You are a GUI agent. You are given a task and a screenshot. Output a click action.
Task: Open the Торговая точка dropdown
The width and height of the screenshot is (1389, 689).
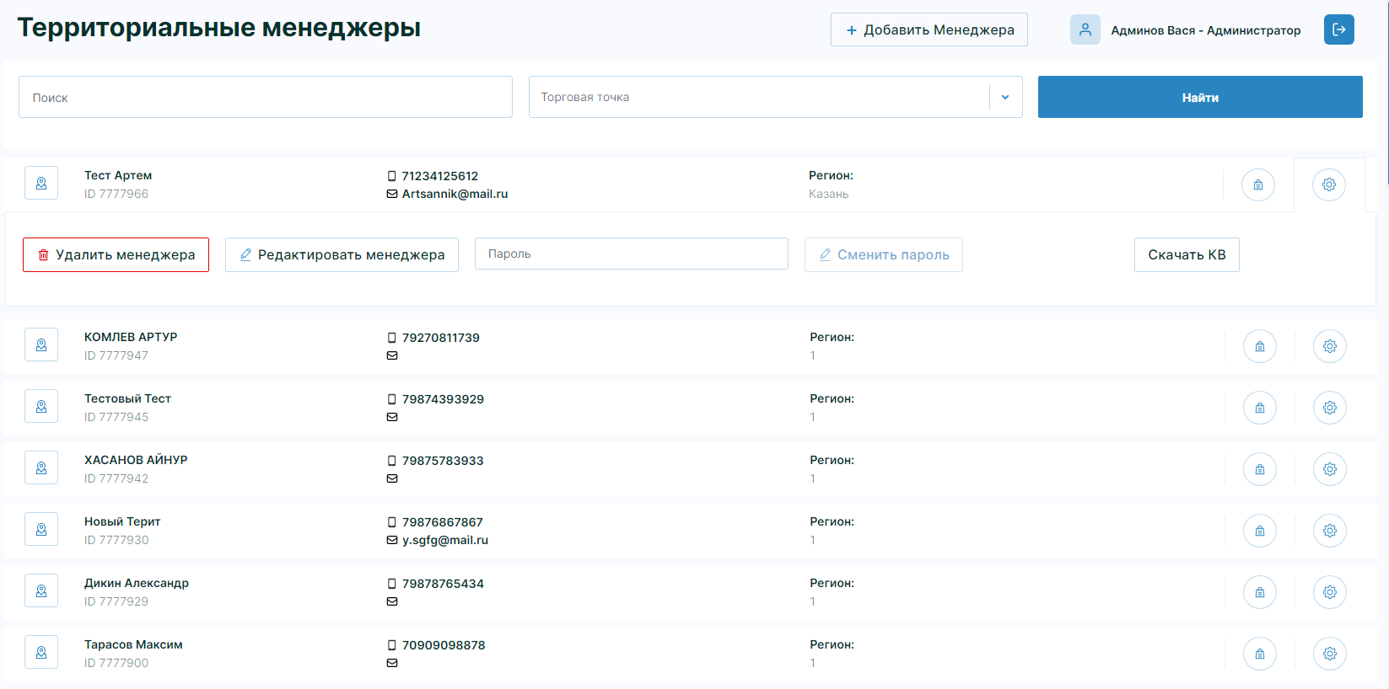pos(1004,97)
